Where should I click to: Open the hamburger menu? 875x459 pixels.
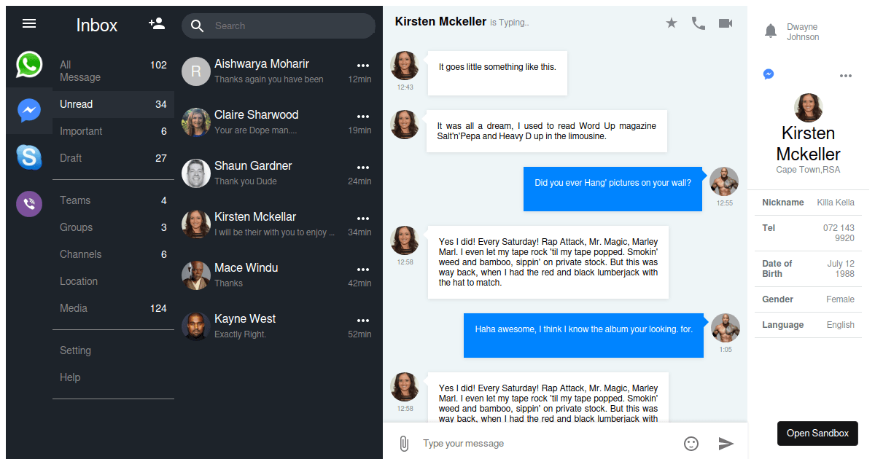(29, 23)
